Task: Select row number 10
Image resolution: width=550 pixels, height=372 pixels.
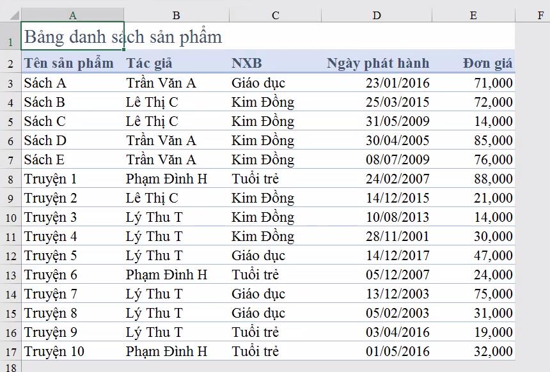Action: point(10,217)
